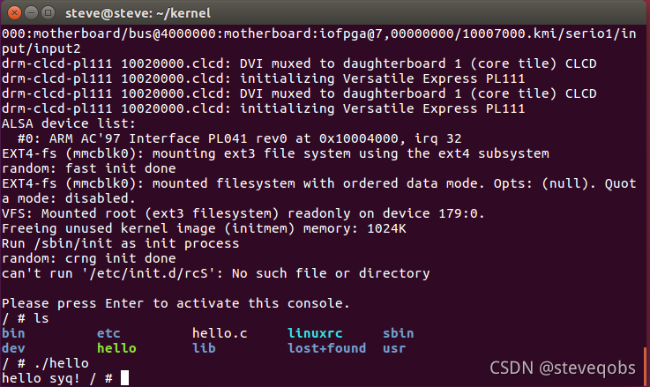Click the window title steve@steve: ~/kernel
Viewport: 650px width, 387px height.
point(138,13)
